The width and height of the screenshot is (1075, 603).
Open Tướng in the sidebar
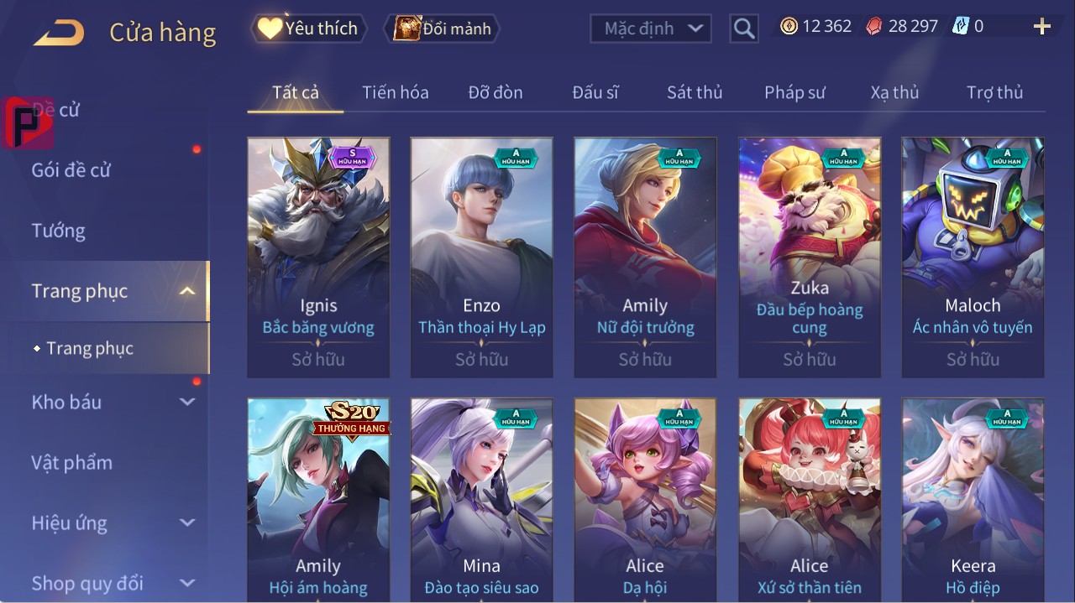(x=59, y=231)
